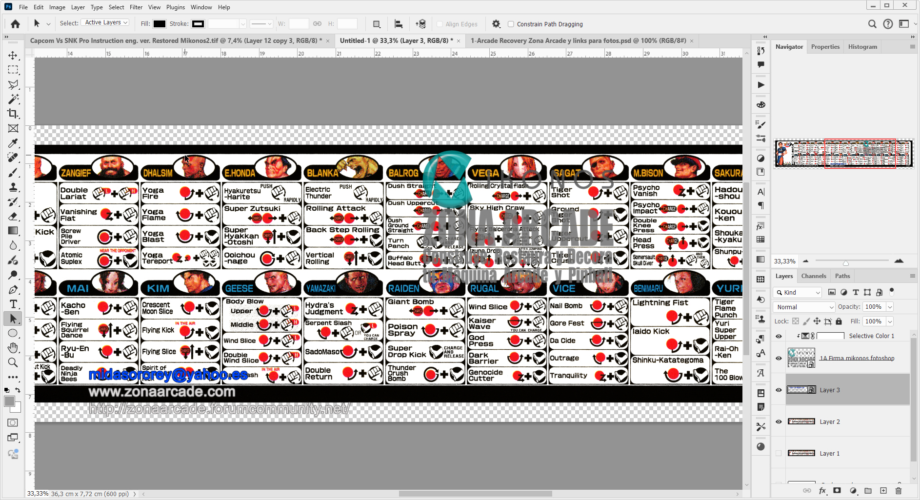
Task: Open the Filter menu
Action: pyautogui.click(x=136, y=7)
